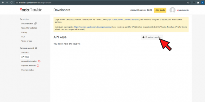This screenshot has width=205, height=102.
Task: Bookmark the page with the star icon
Action: tap(188, 2)
